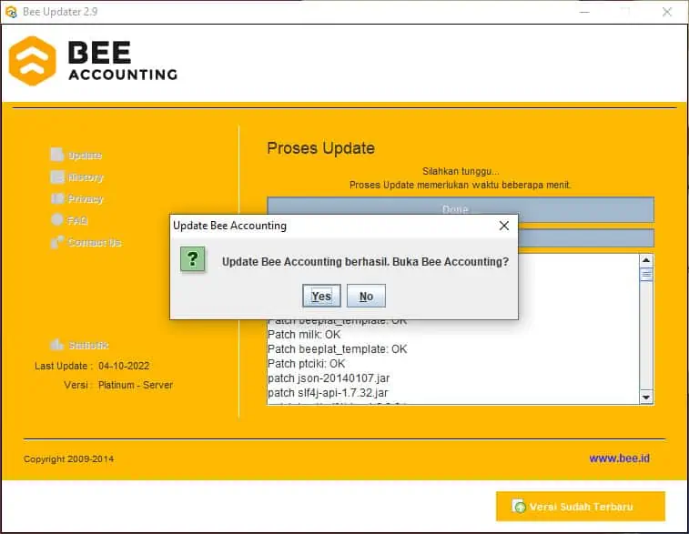The height and width of the screenshot is (534, 689).
Task: Click the Versi Sudah Terbaru button
Action: tap(581, 507)
